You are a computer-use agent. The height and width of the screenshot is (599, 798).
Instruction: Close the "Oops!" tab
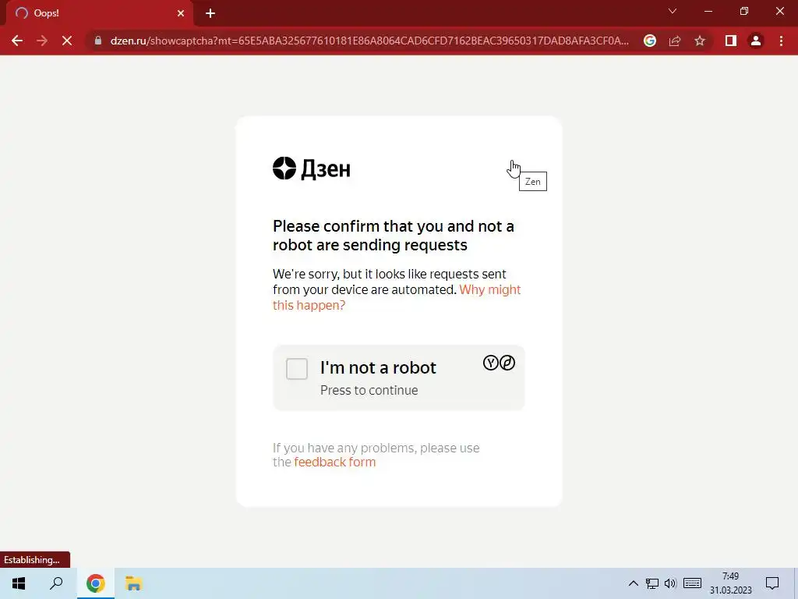[x=181, y=13]
